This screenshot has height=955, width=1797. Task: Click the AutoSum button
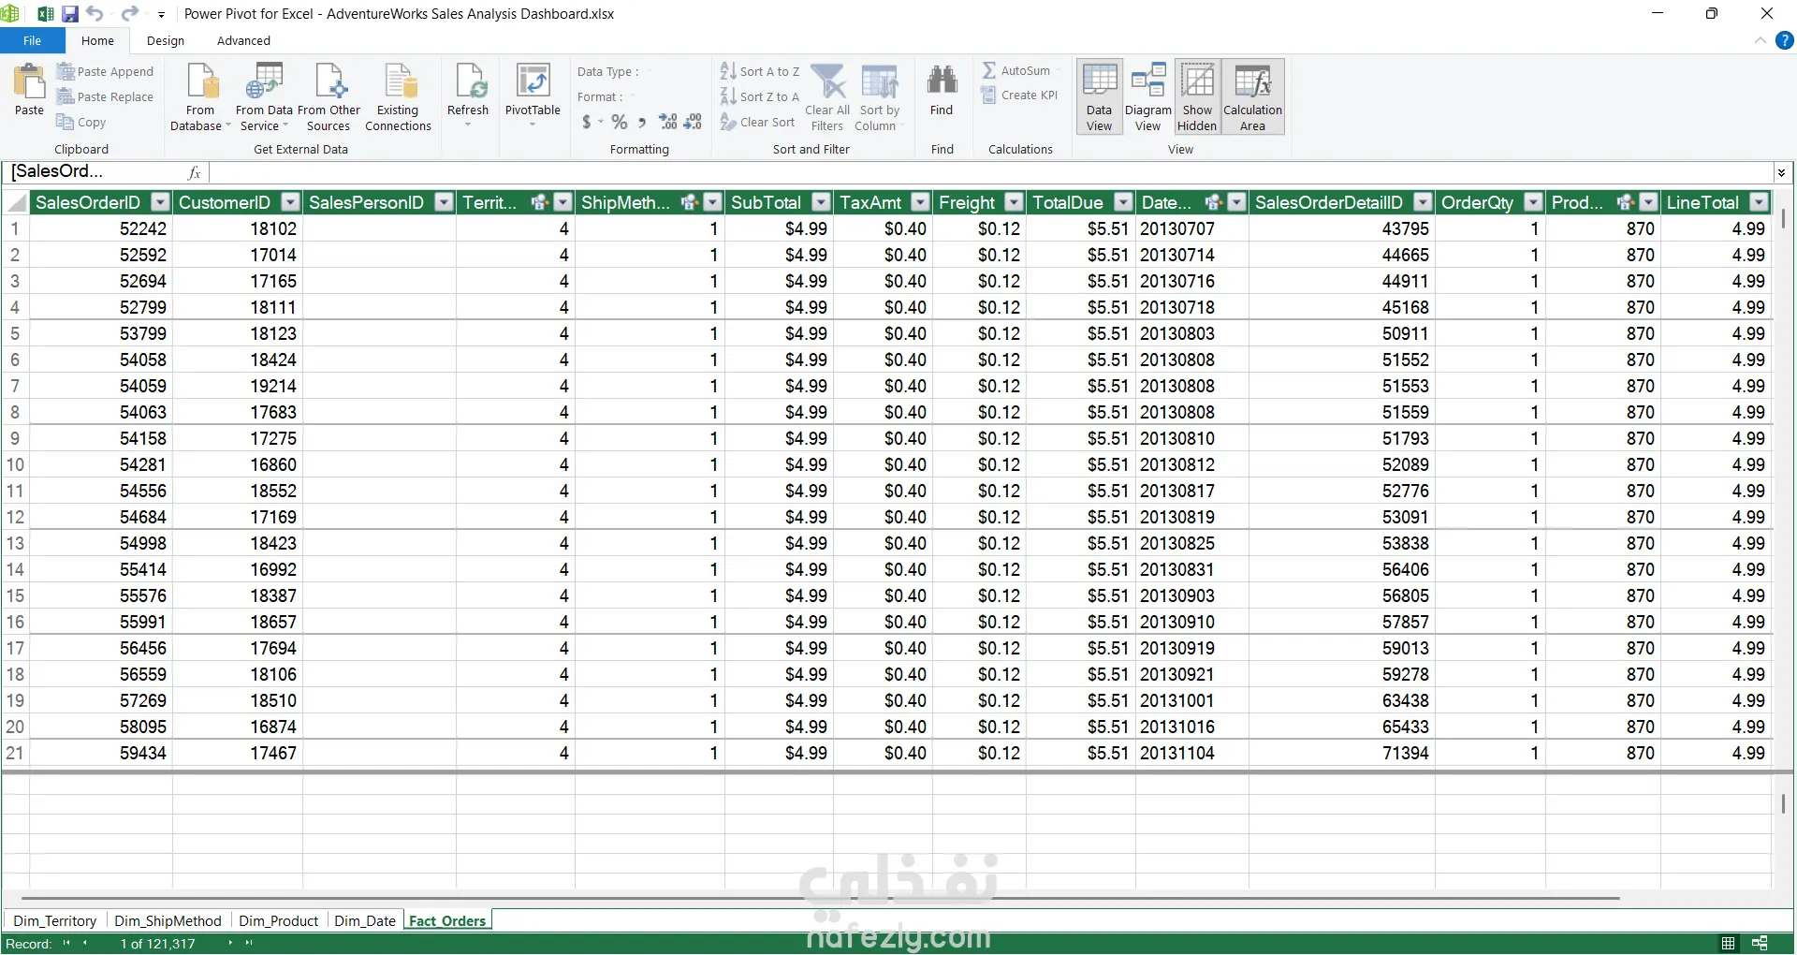[x=1016, y=70]
